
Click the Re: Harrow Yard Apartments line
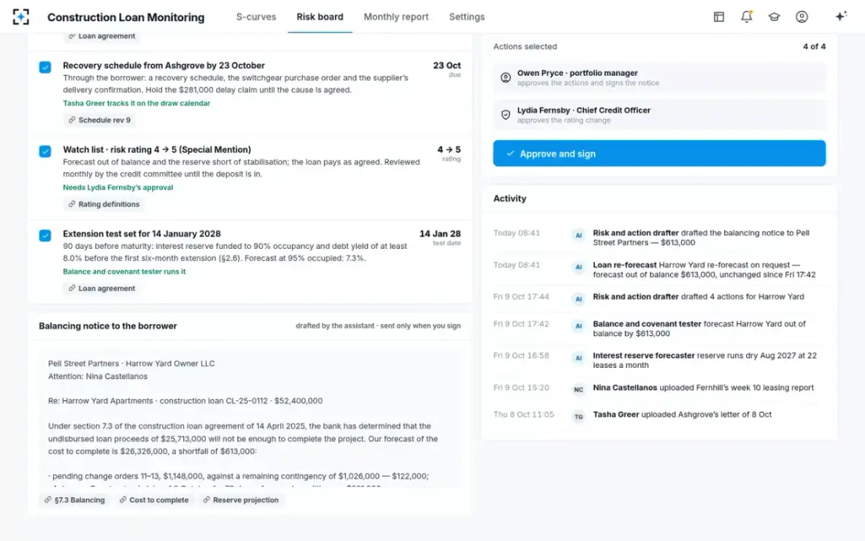point(185,400)
